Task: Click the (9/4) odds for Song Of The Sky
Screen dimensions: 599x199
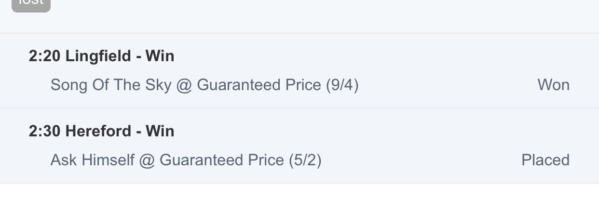Action: point(342,85)
